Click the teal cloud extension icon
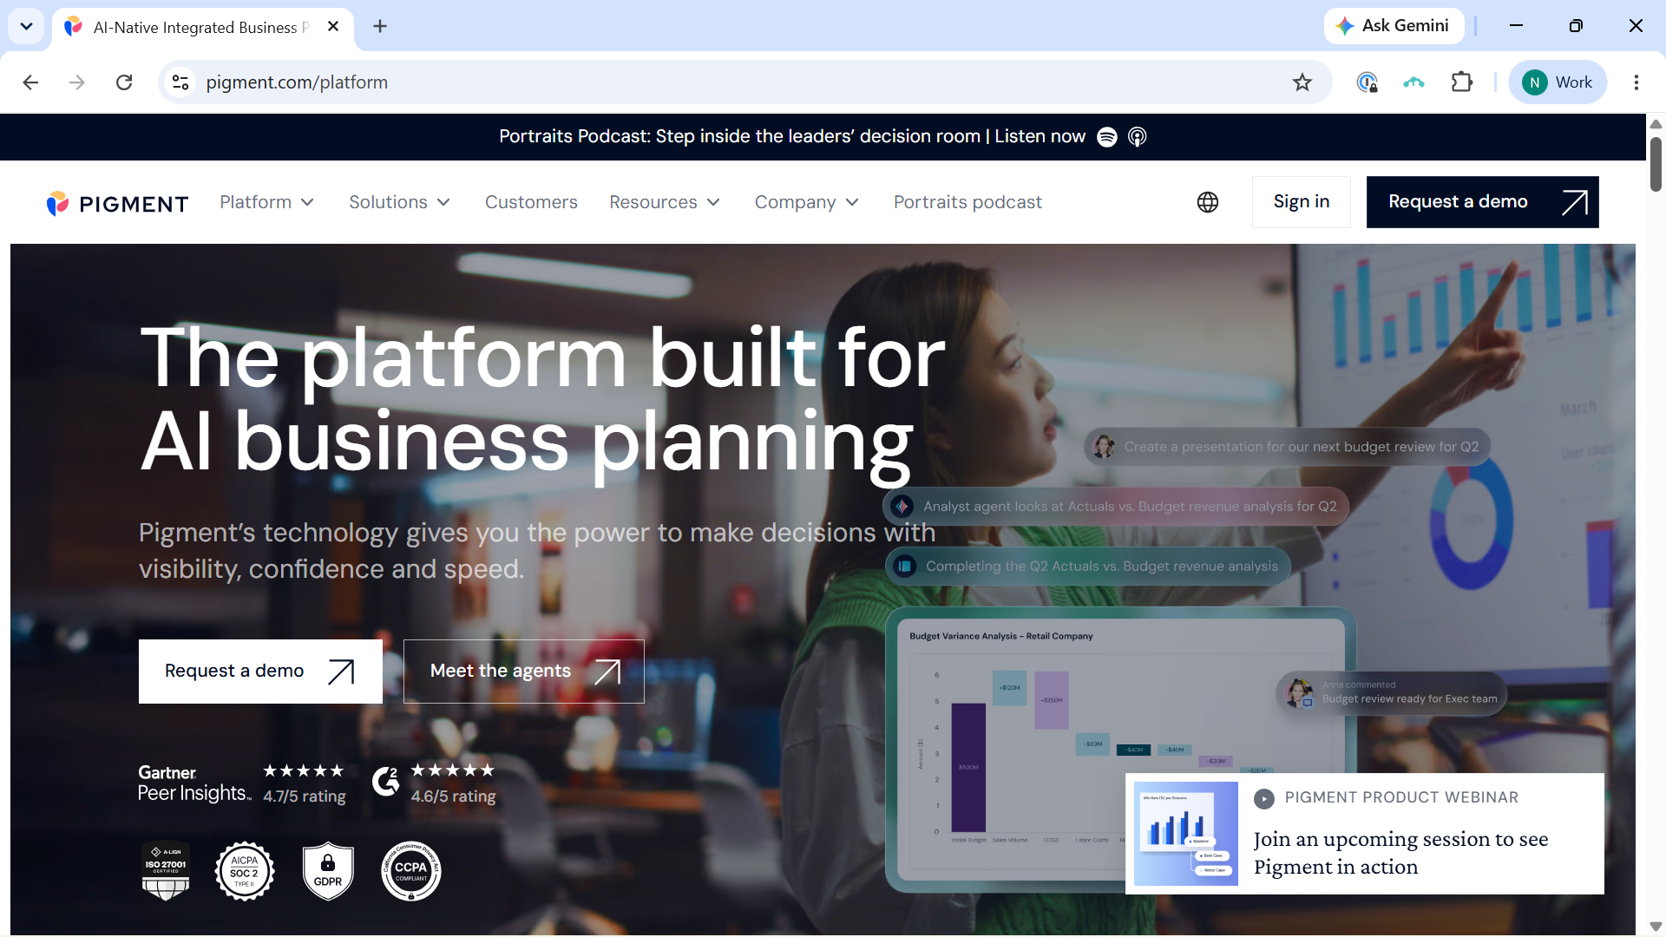 point(1414,82)
